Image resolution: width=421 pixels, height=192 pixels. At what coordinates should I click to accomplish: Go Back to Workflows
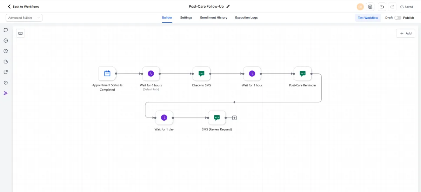pos(23,7)
